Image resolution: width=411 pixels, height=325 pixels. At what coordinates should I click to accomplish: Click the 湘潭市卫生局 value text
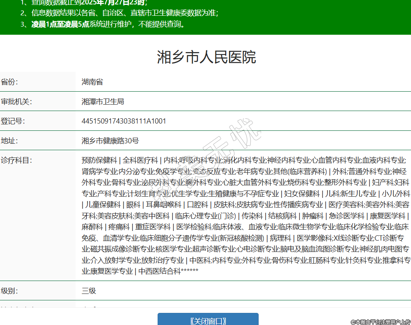(103, 101)
